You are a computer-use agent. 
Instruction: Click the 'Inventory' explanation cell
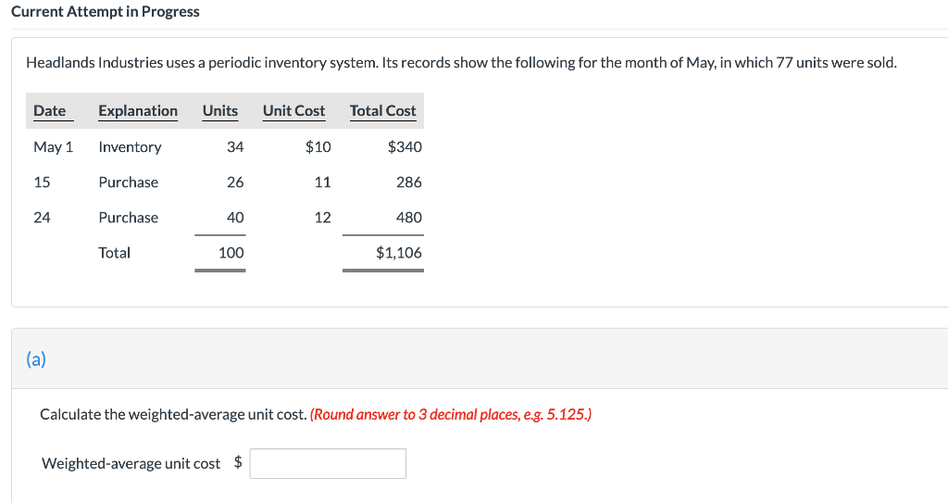point(130,147)
